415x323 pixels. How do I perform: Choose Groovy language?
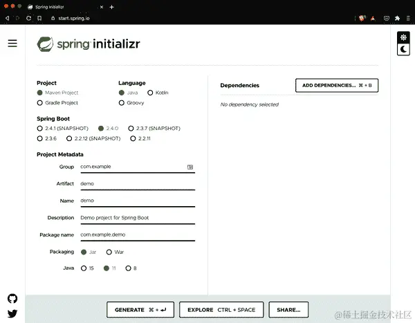coord(131,103)
